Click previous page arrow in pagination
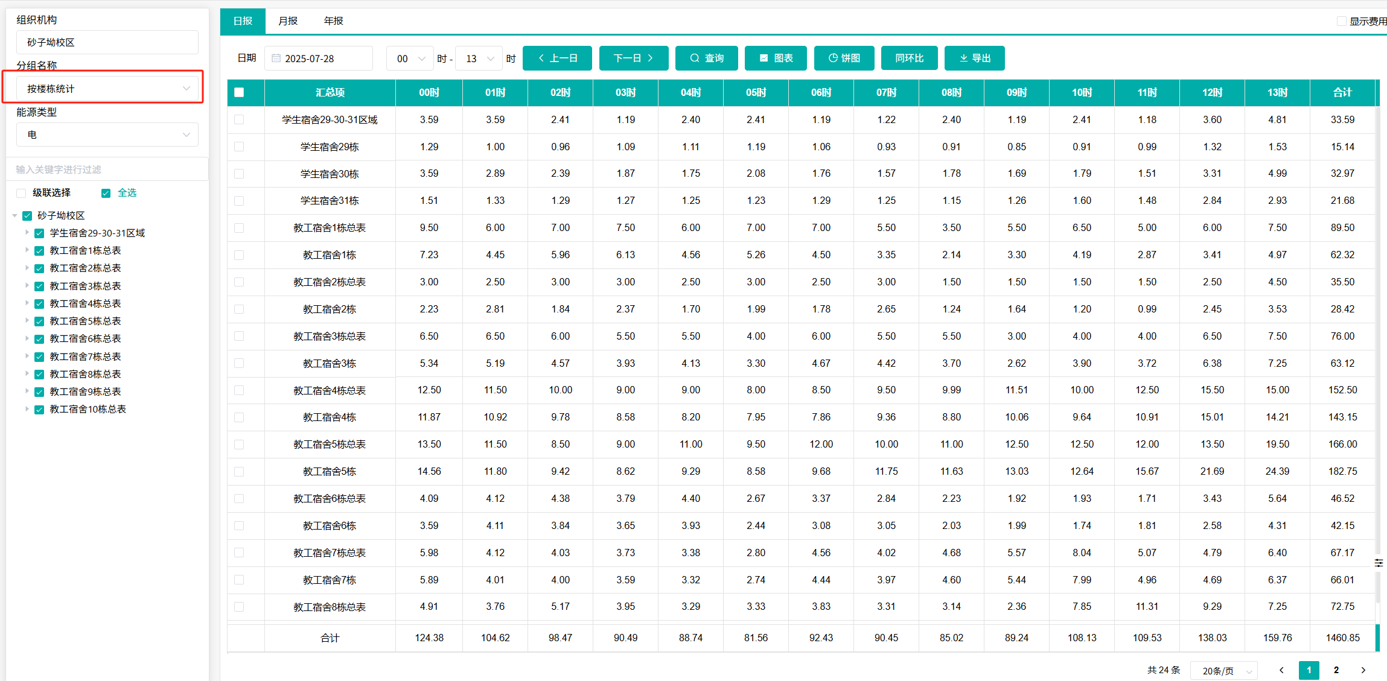Image resolution: width=1387 pixels, height=681 pixels. 1281,670
